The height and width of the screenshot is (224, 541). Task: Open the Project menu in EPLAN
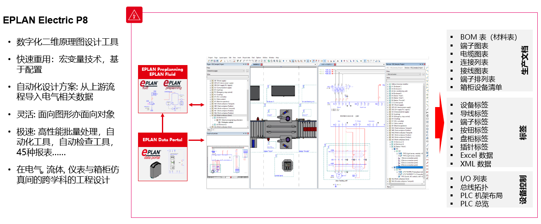point(211,58)
